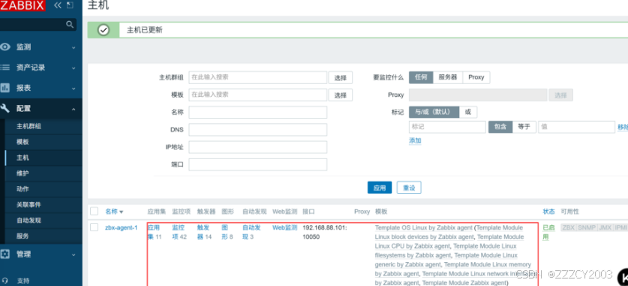Screen dimensions: 628x286
Task: Click the headset icon beside 支持
Action: click(x=5, y=281)
